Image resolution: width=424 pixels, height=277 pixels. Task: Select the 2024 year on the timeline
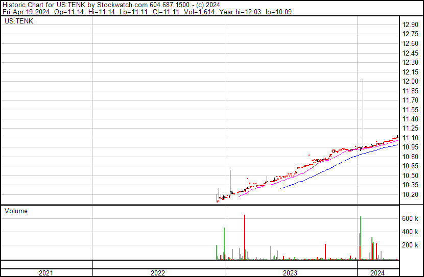pyautogui.click(x=377, y=273)
